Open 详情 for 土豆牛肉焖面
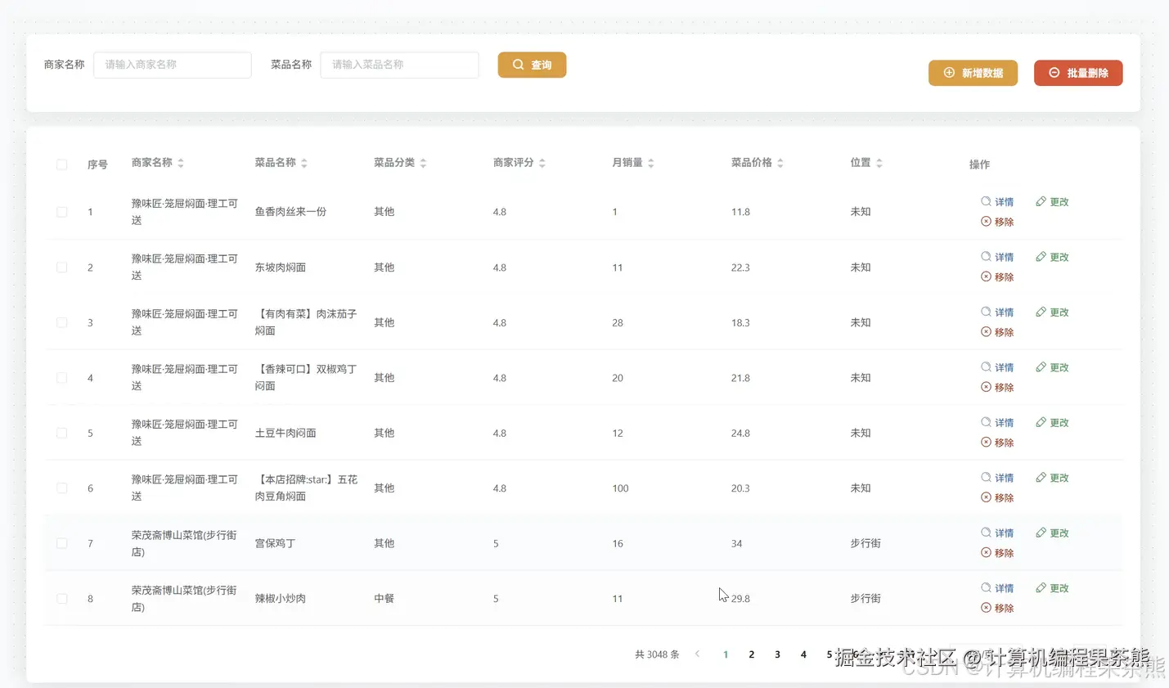 [x=997, y=423]
